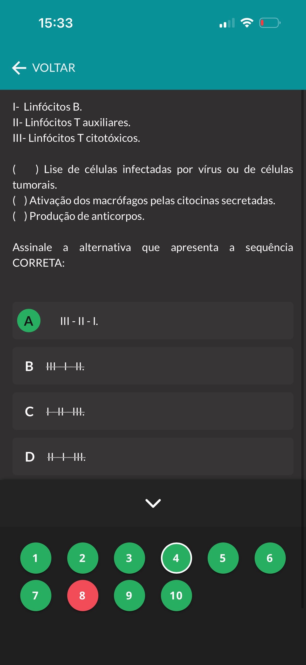Jump to question 9
The height and width of the screenshot is (665, 306).
(x=129, y=596)
